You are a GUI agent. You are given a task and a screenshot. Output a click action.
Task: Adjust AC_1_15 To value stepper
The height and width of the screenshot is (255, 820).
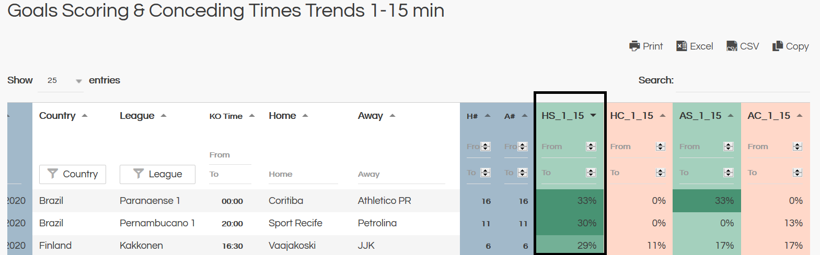tap(798, 173)
